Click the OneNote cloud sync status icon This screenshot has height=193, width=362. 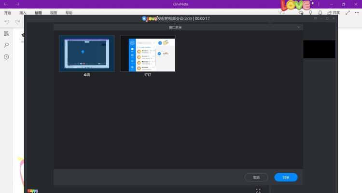tap(301, 13)
